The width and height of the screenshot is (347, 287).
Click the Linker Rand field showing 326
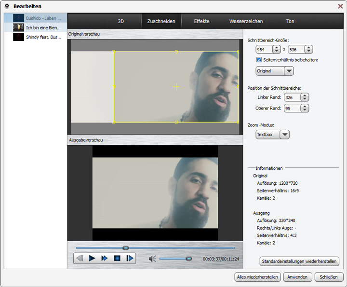coord(293,97)
